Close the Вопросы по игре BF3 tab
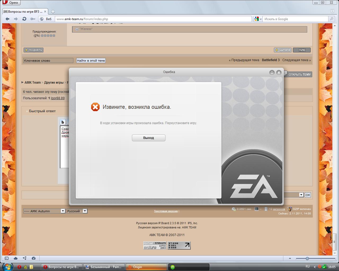The height and width of the screenshot is (271, 339). tap(45, 12)
